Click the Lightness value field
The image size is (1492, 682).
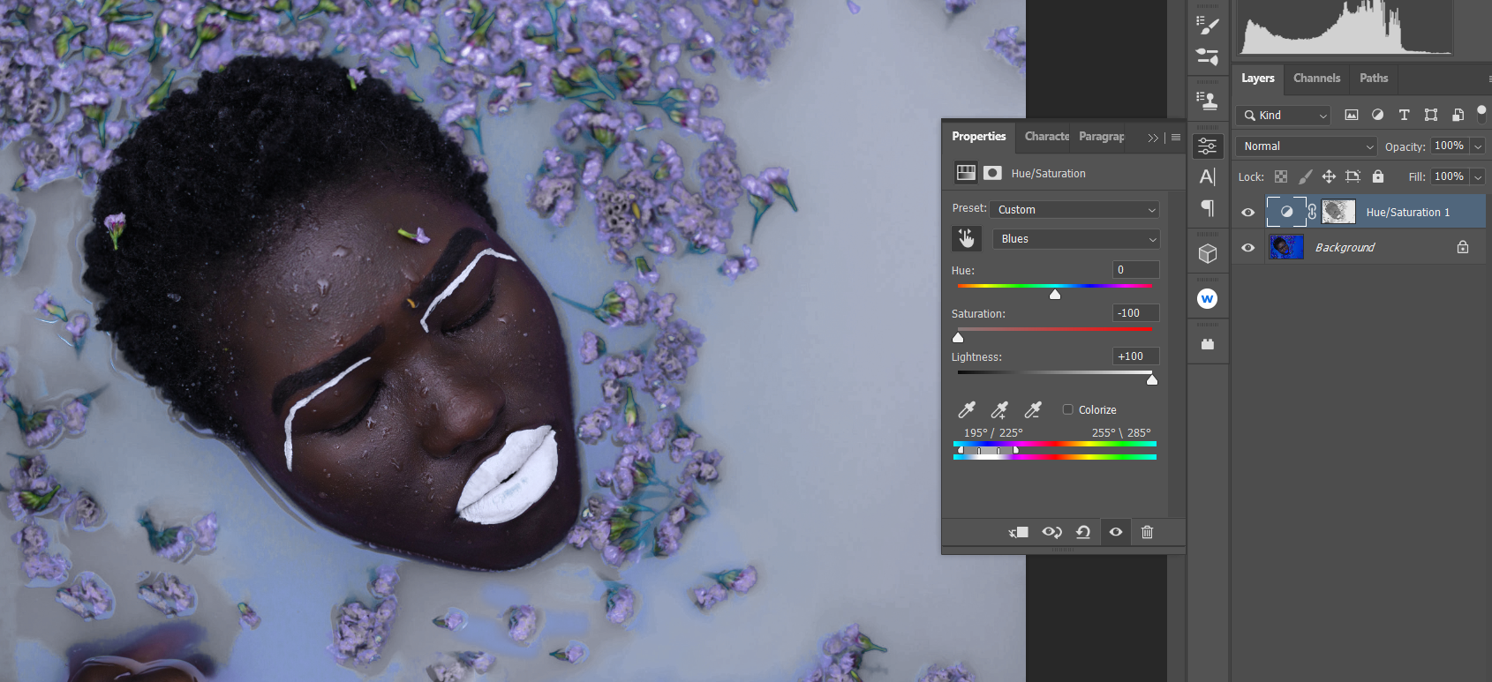[x=1135, y=356]
